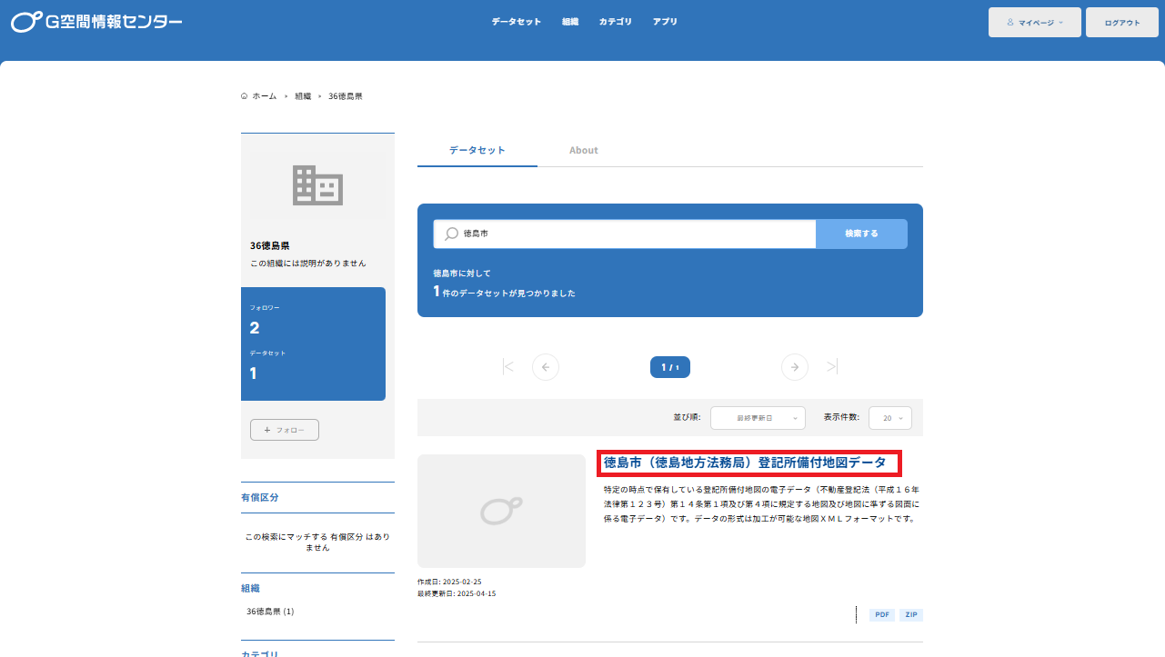Go to last page arrow icon

coord(832,366)
